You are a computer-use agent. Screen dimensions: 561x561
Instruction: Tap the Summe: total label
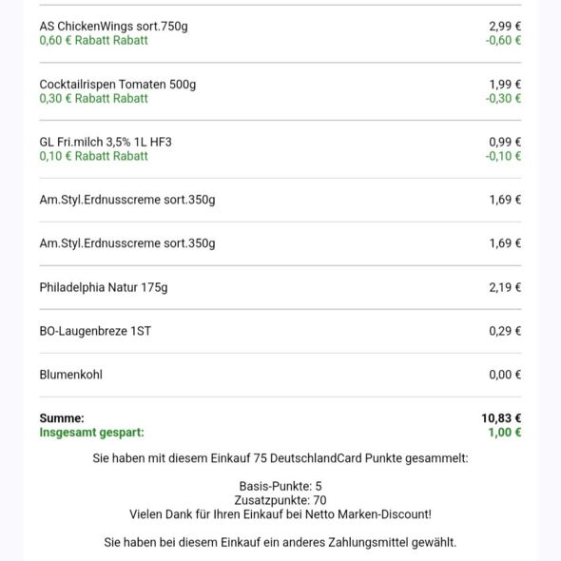click(62, 418)
